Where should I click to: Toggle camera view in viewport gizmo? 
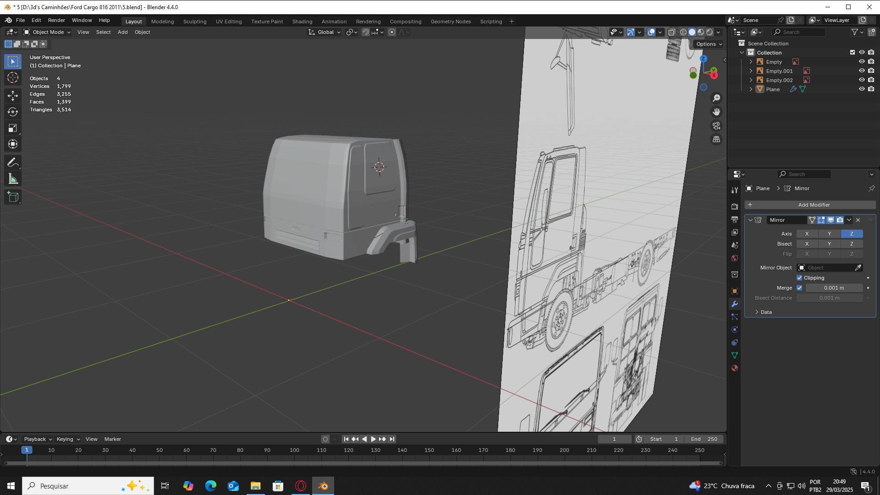(716, 126)
